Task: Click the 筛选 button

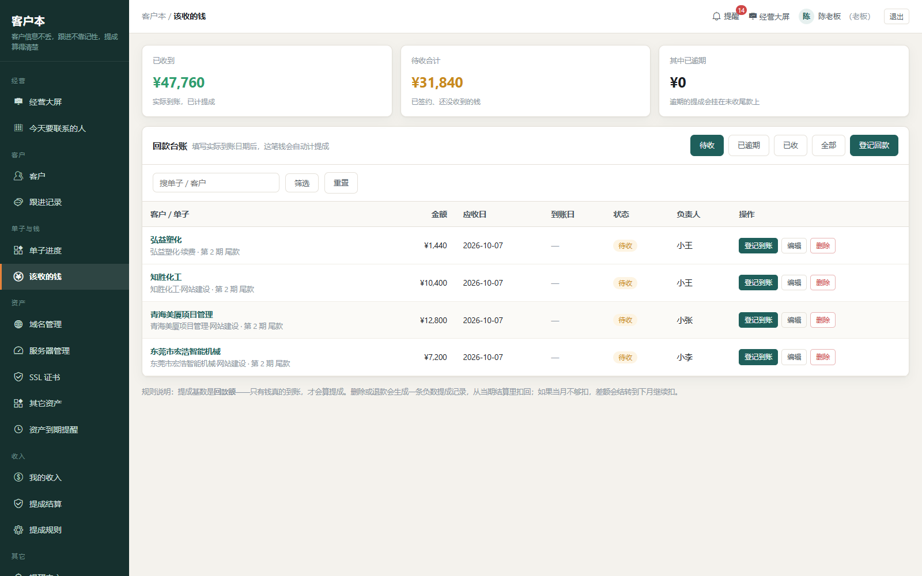Action: tap(302, 183)
